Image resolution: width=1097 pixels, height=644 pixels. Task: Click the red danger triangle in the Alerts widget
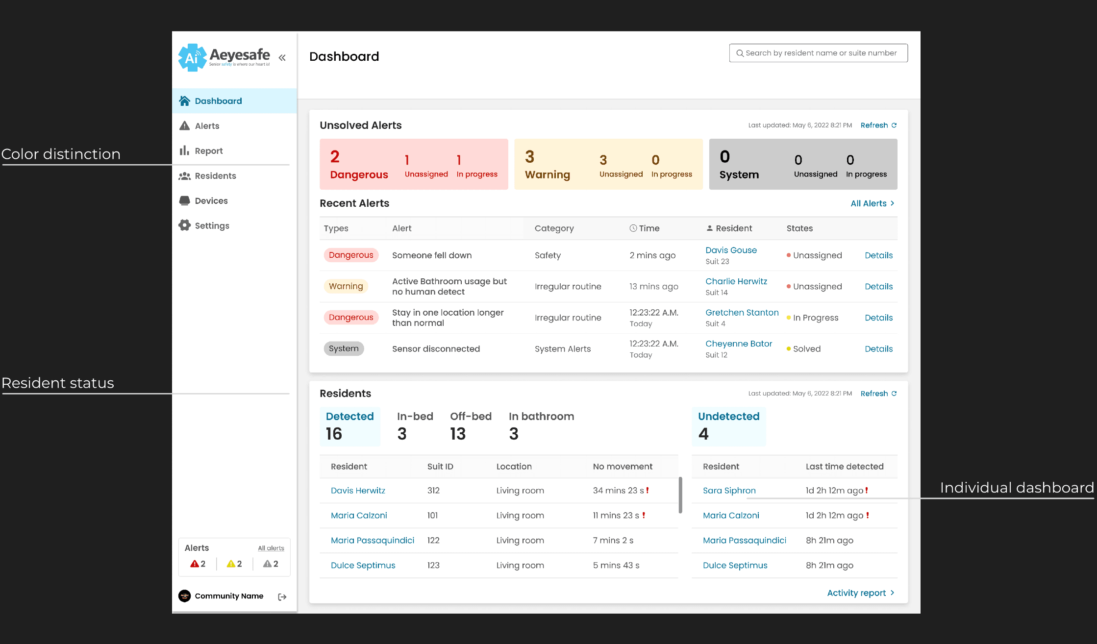195,564
